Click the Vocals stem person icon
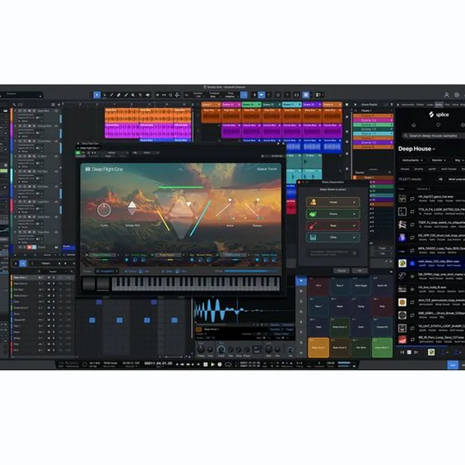 tap(313, 202)
